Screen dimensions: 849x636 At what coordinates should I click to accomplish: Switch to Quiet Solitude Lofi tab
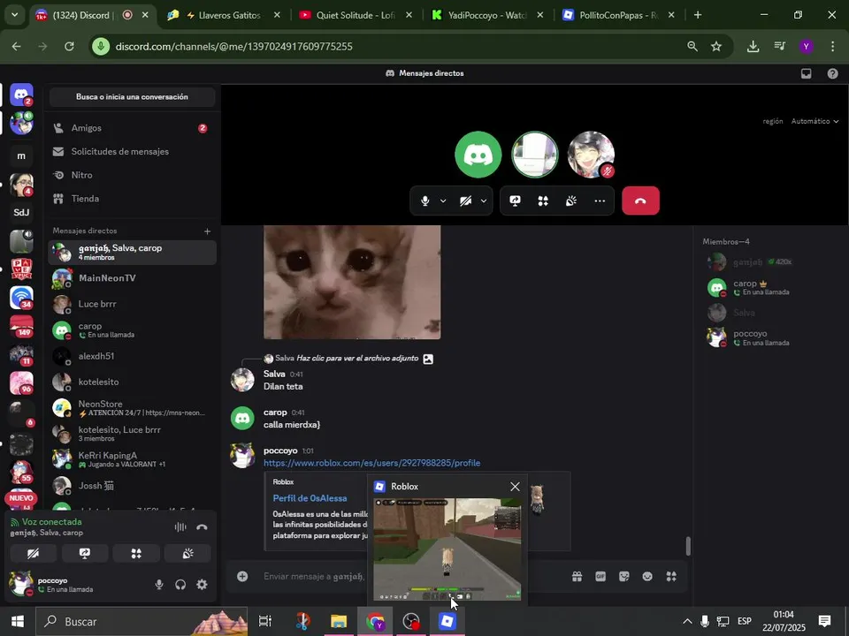(354, 15)
